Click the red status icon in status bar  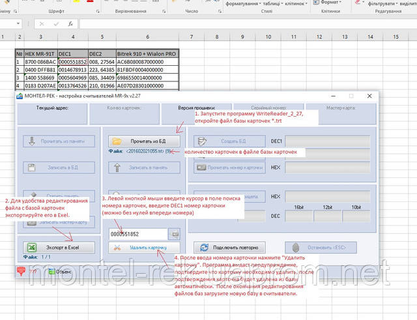pyautogui.click(x=21, y=271)
